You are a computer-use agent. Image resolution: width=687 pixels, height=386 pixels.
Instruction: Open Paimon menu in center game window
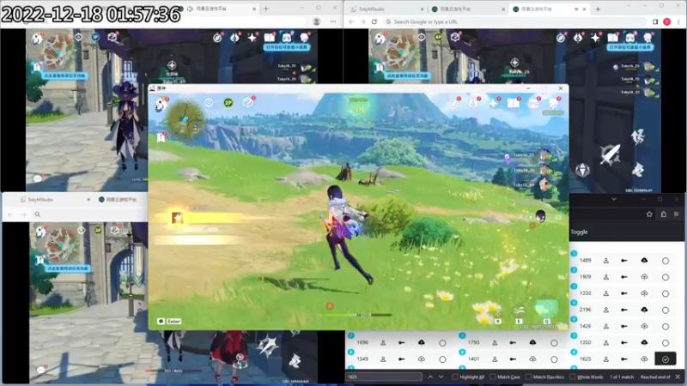coord(161,104)
